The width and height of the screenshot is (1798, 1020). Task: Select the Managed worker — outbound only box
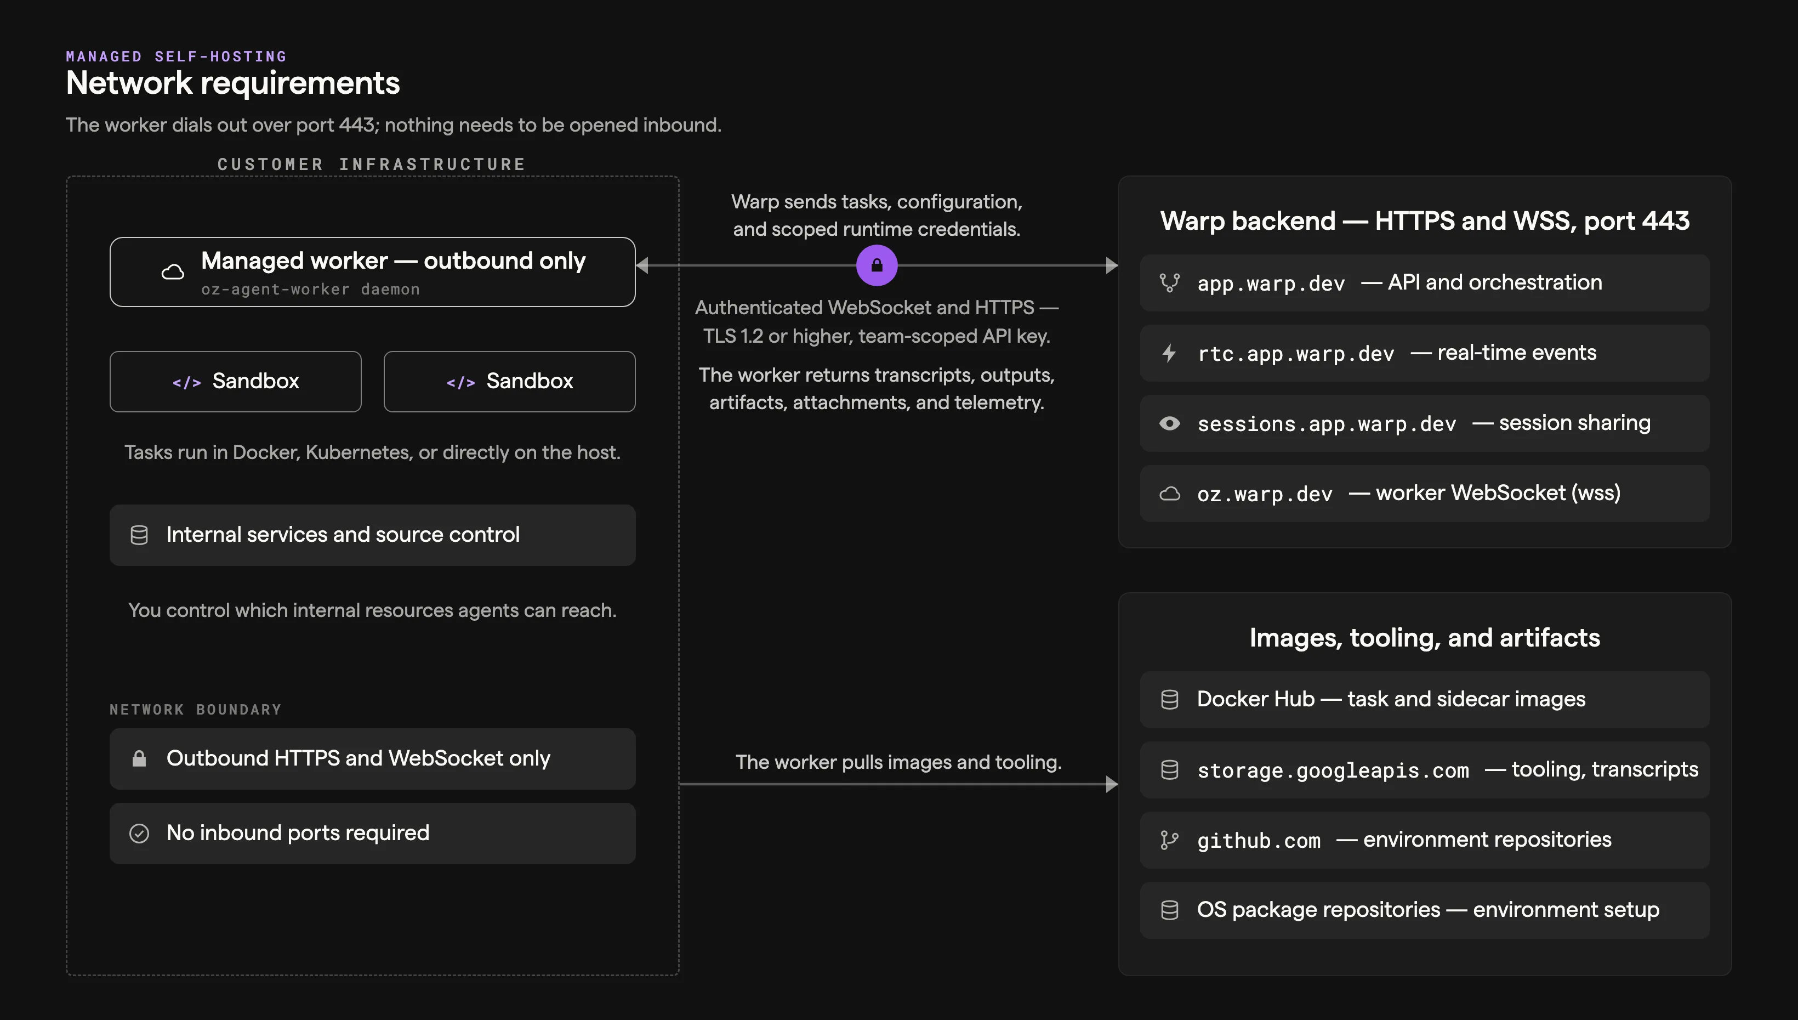(x=373, y=272)
